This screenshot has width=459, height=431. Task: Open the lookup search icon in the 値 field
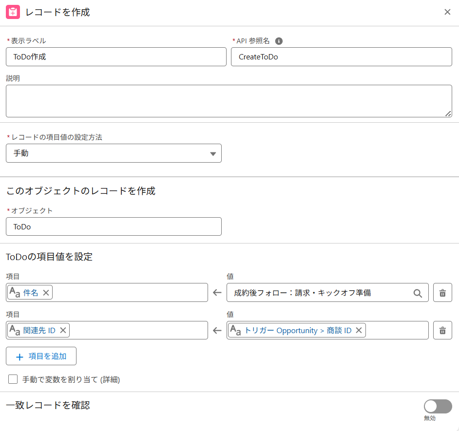click(418, 293)
